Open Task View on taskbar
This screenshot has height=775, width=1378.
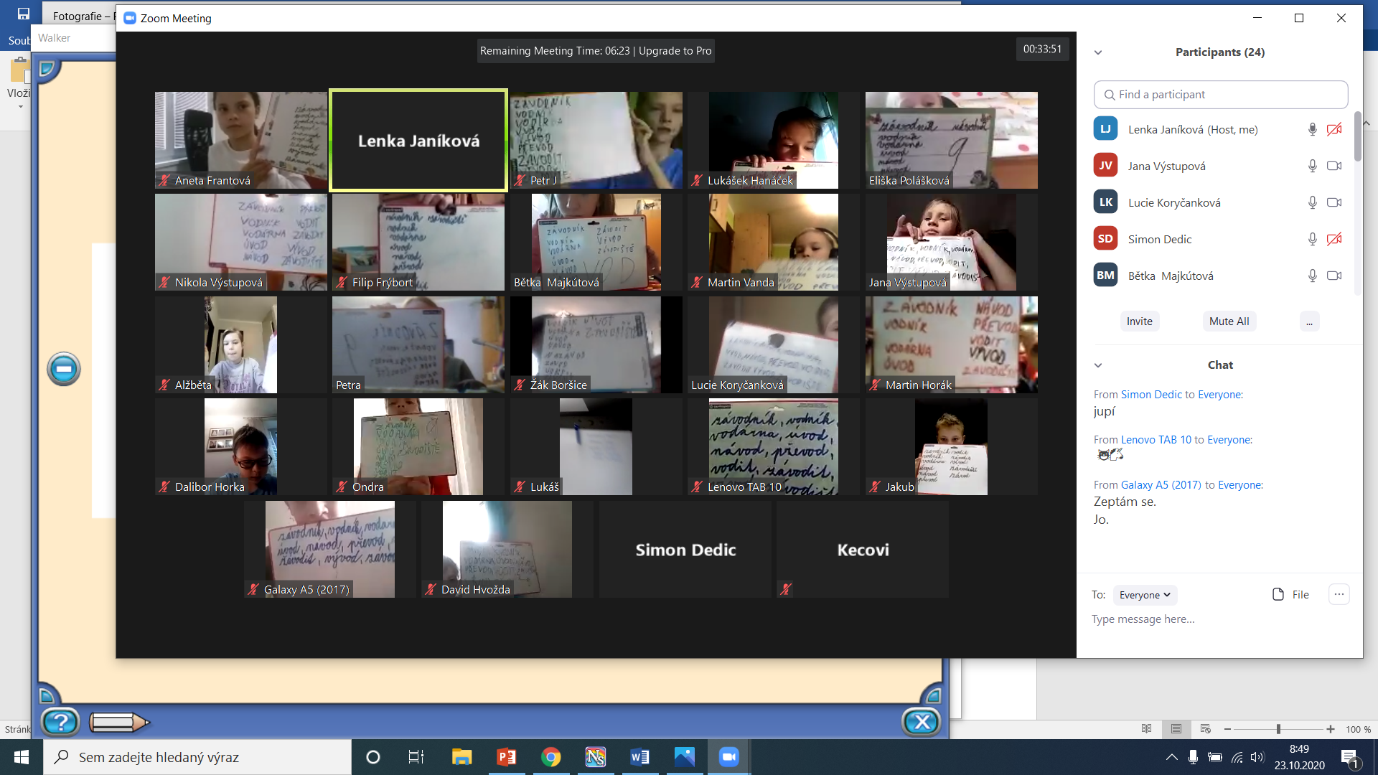416,757
